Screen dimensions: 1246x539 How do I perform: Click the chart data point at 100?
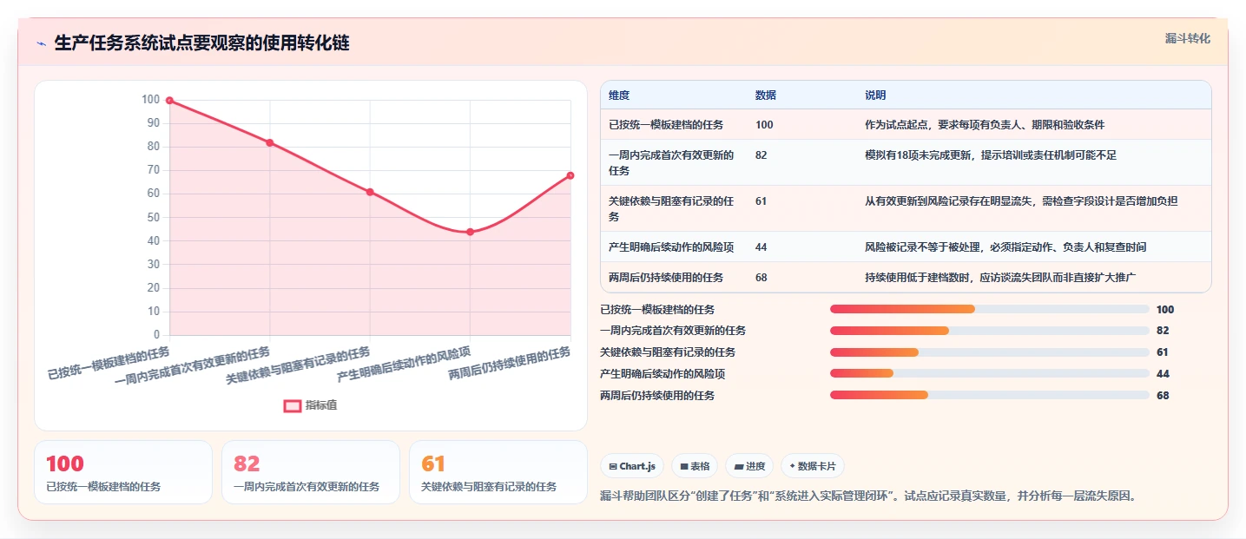[x=169, y=101]
